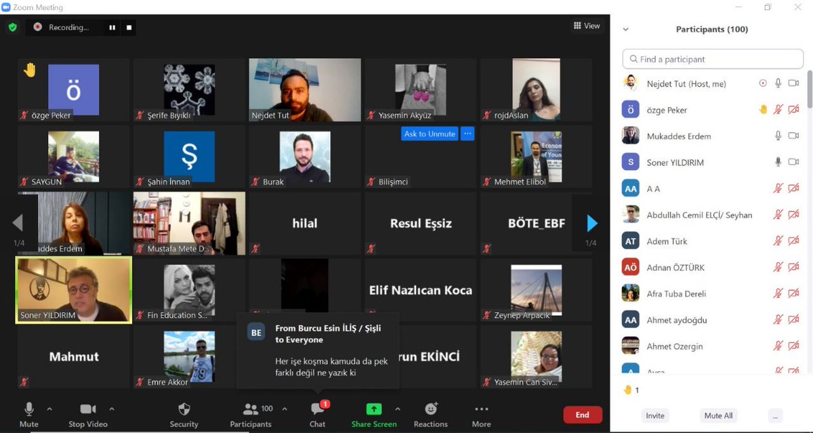813x433 pixels.
Task: Select Soner YILDIRIM active speaker video tile
Action: pos(74,289)
